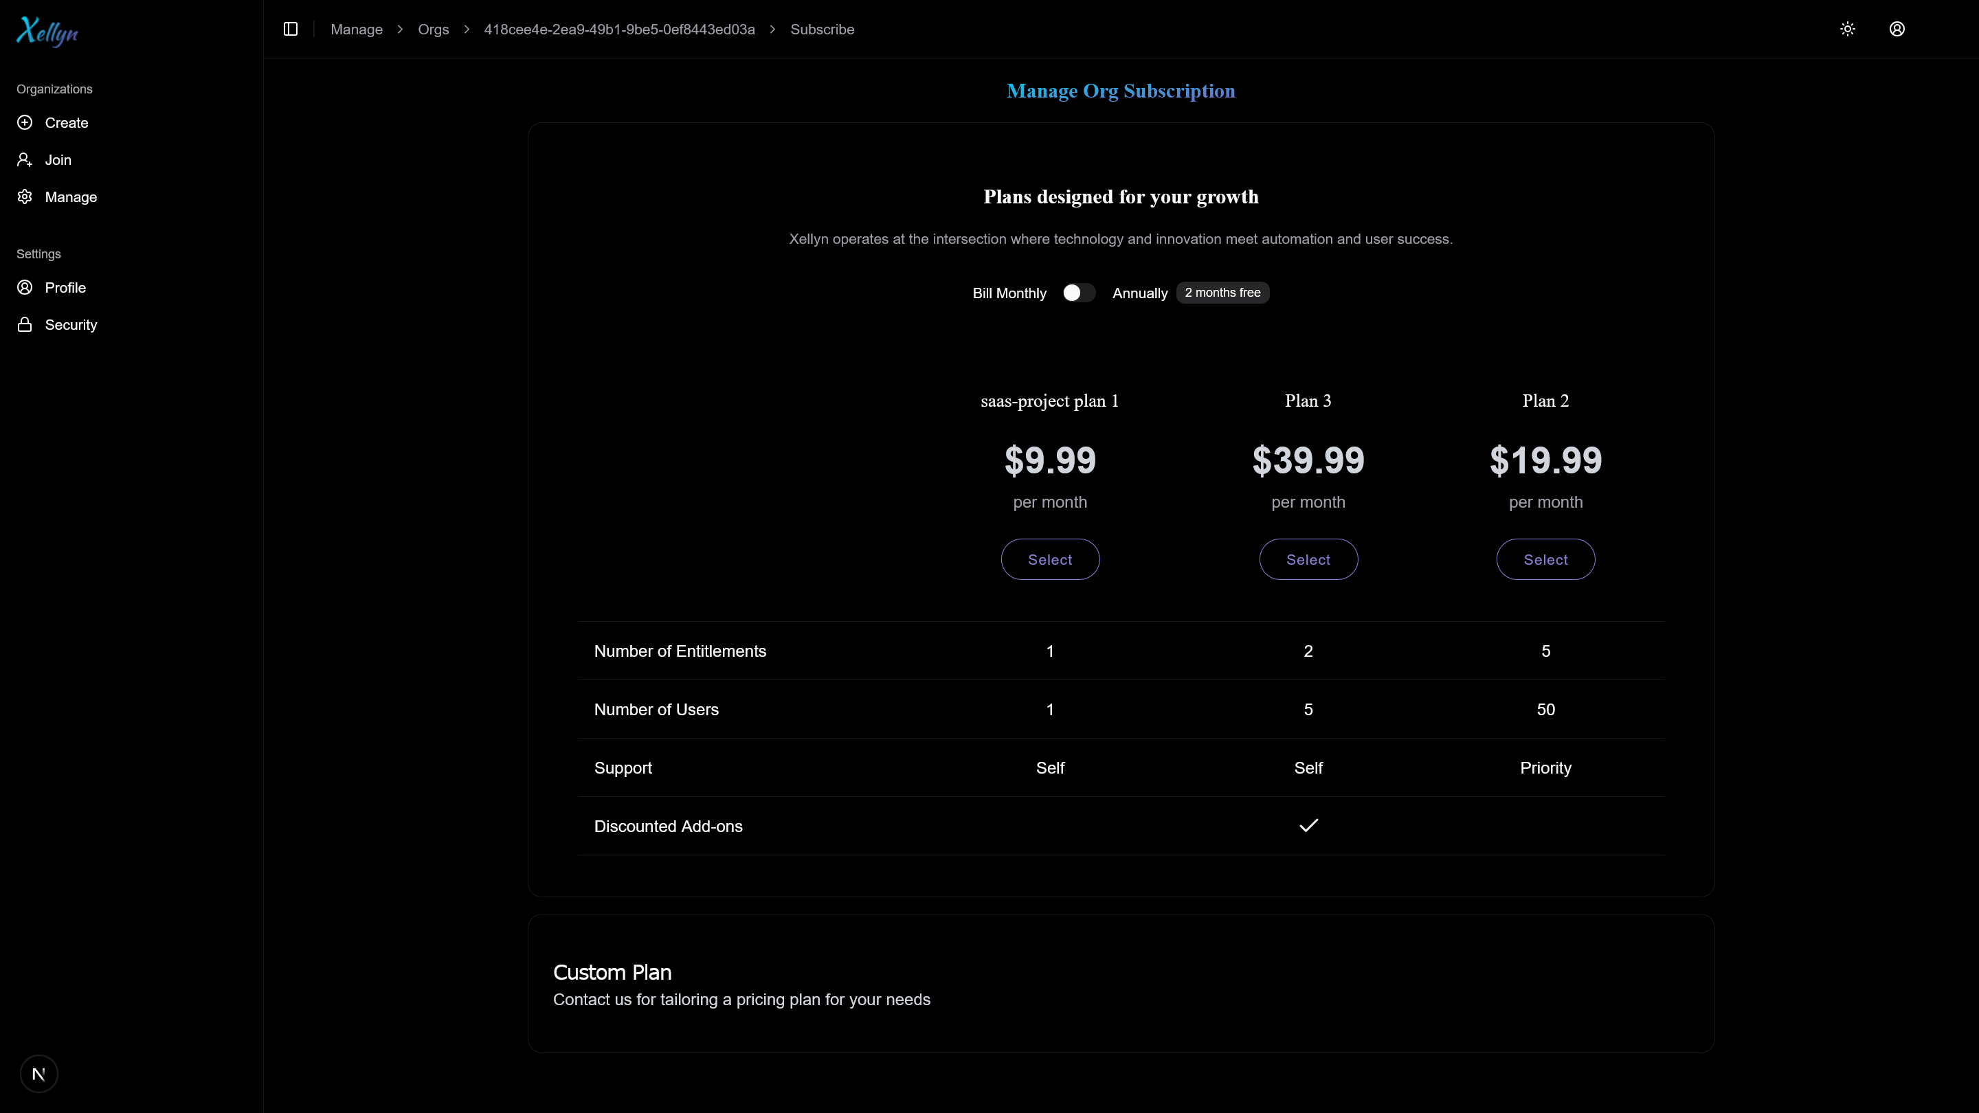Open the user account icon
Screen dimensions: 1979x1113
(x=1897, y=29)
